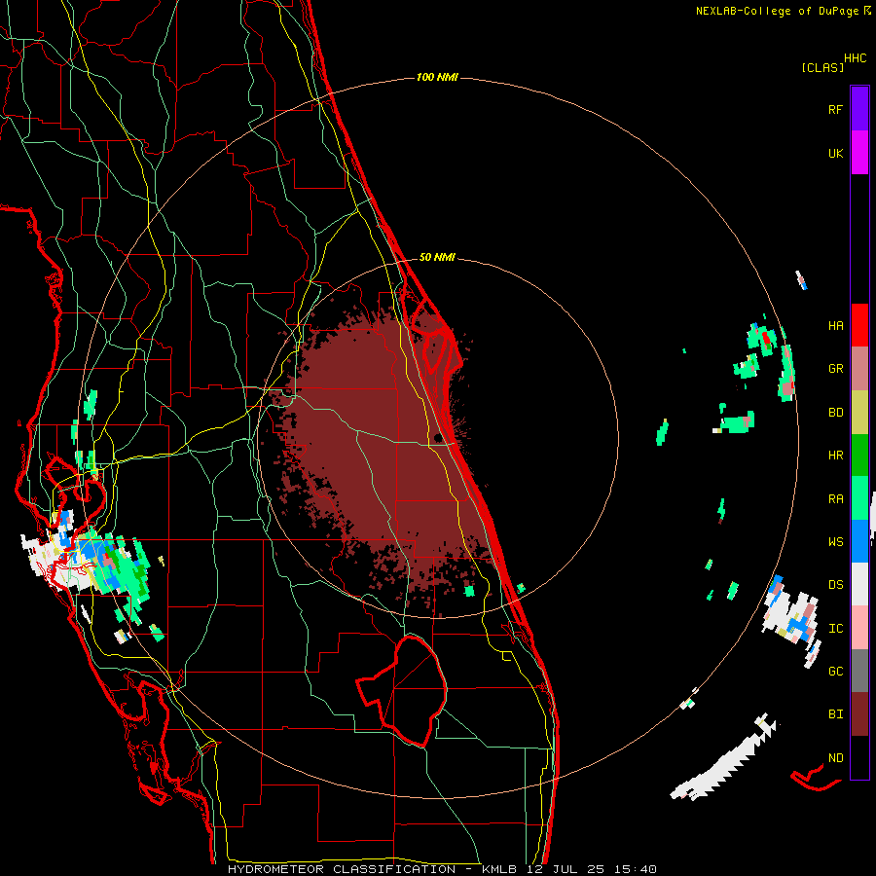The image size is (876, 876).
Task: Click the IC legend label
Action: pos(835,628)
